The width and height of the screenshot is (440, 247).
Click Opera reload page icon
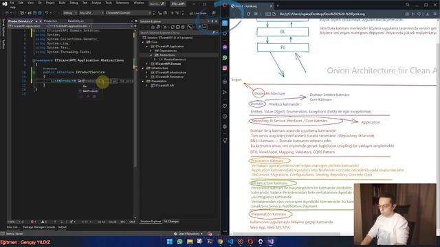point(248,14)
